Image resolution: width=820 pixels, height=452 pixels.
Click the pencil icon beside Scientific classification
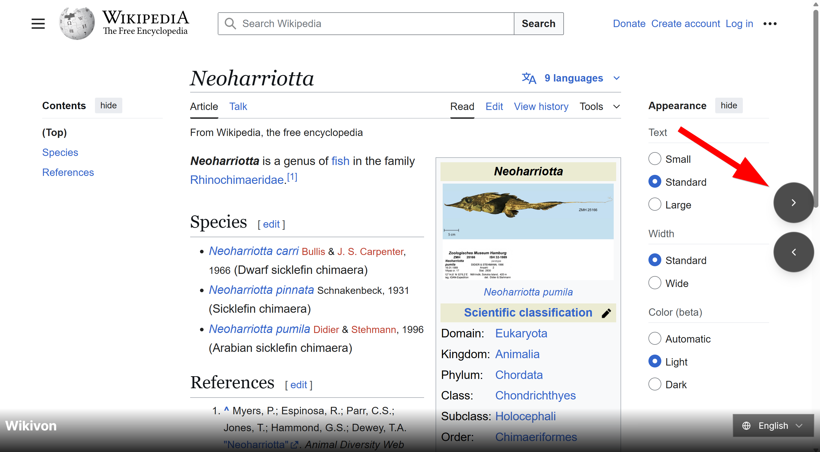click(606, 313)
